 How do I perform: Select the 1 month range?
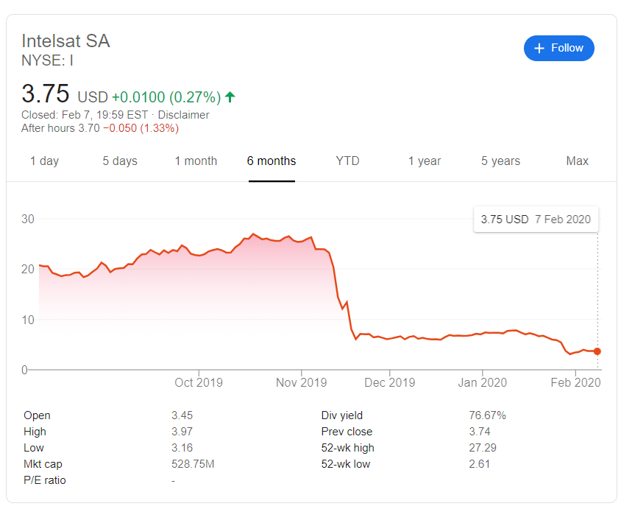196,161
